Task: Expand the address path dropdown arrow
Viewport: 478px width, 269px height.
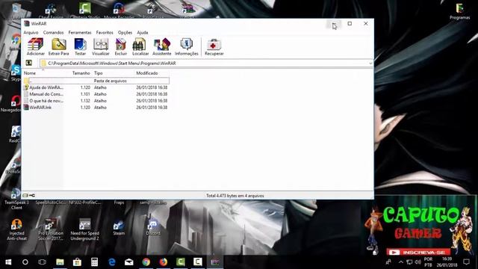Action: (370, 63)
